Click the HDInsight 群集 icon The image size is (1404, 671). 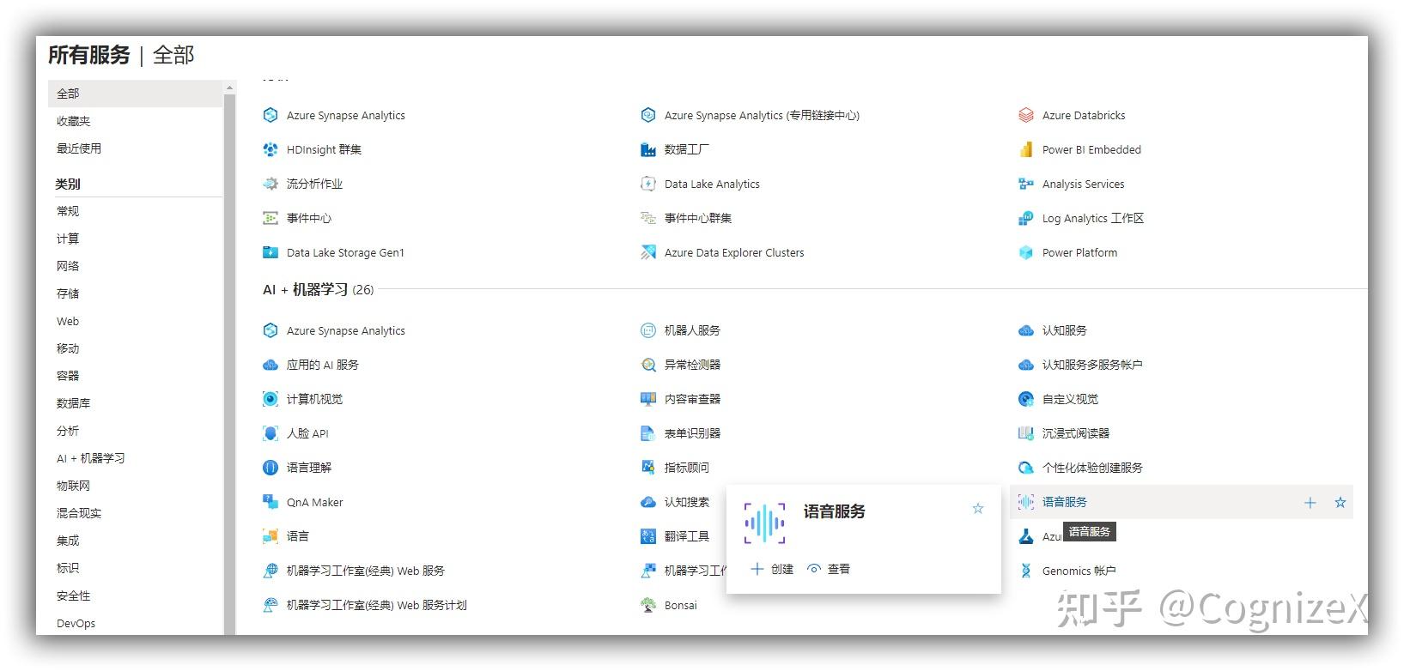[x=270, y=149]
